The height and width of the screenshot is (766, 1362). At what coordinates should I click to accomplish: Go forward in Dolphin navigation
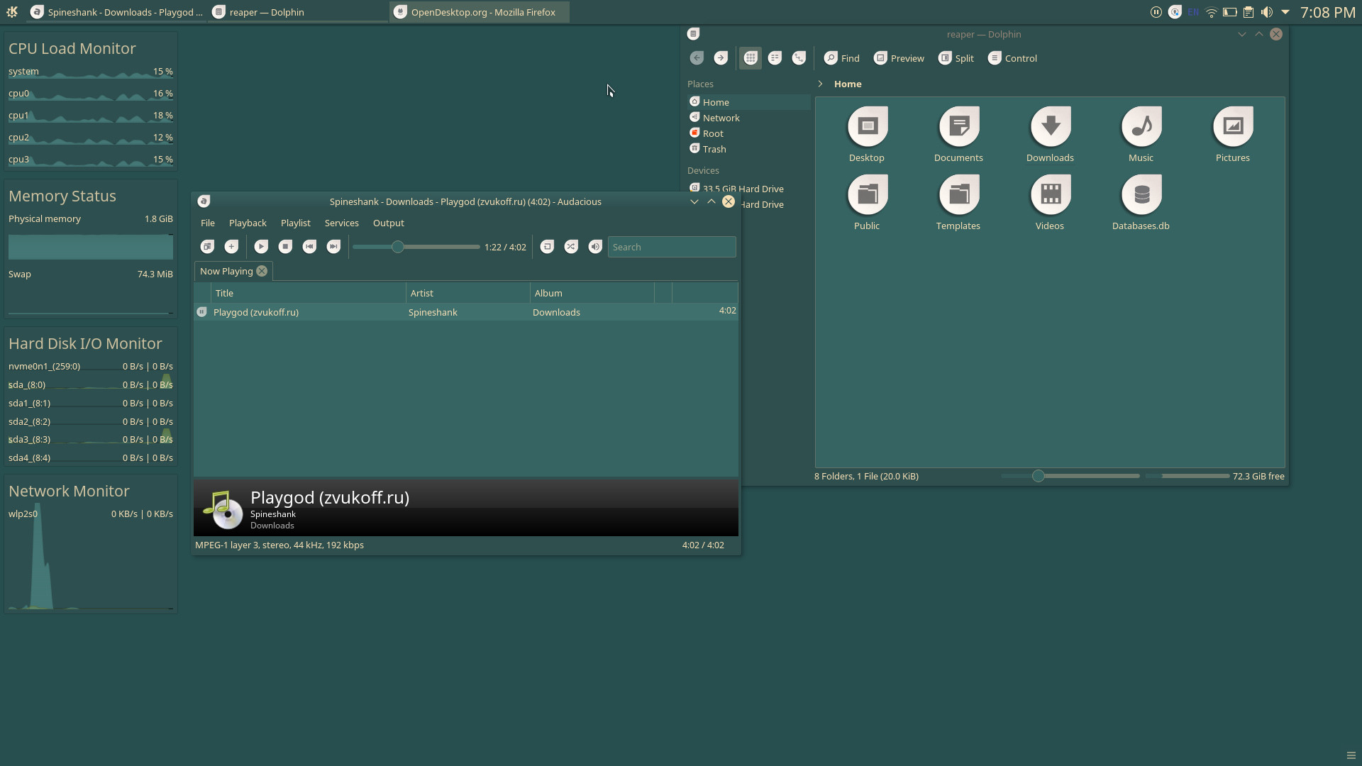coord(721,58)
